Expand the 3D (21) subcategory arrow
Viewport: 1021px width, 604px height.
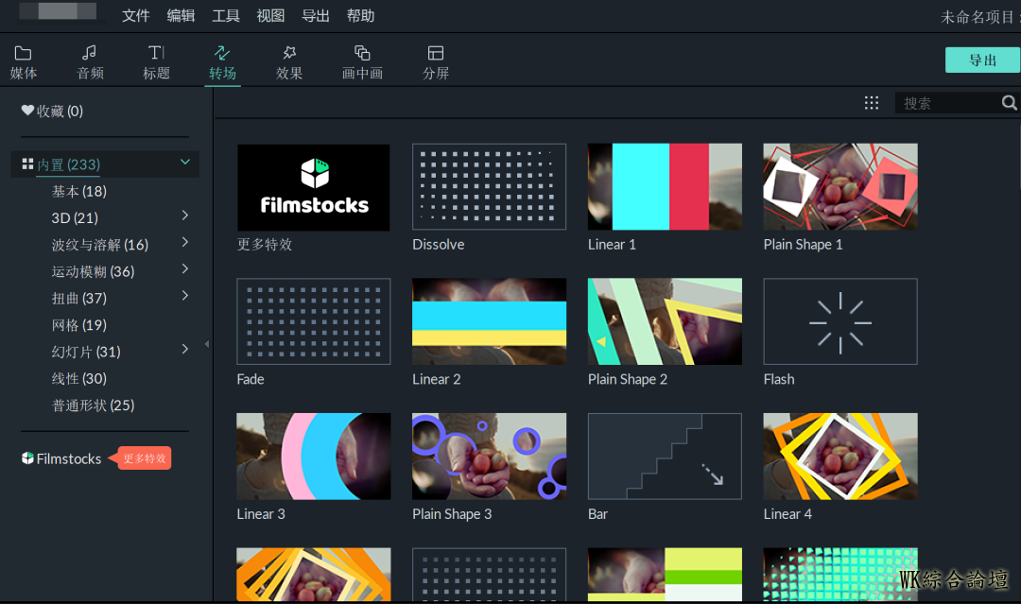(x=185, y=216)
